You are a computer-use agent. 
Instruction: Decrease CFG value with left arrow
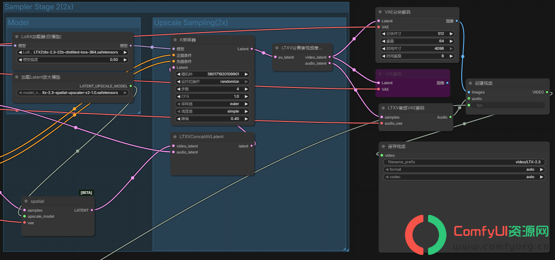pyautogui.click(x=178, y=97)
